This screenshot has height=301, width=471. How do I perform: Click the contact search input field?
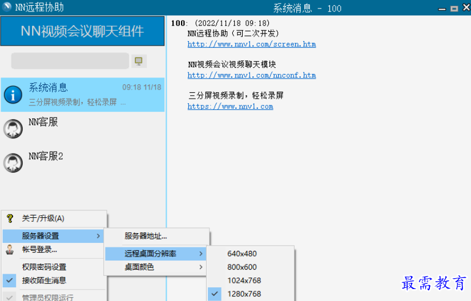coord(70,61)
